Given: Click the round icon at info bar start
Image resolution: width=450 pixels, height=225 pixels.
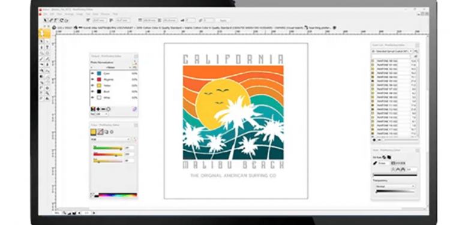Looking at the screenshot, I should pos(53,28).
